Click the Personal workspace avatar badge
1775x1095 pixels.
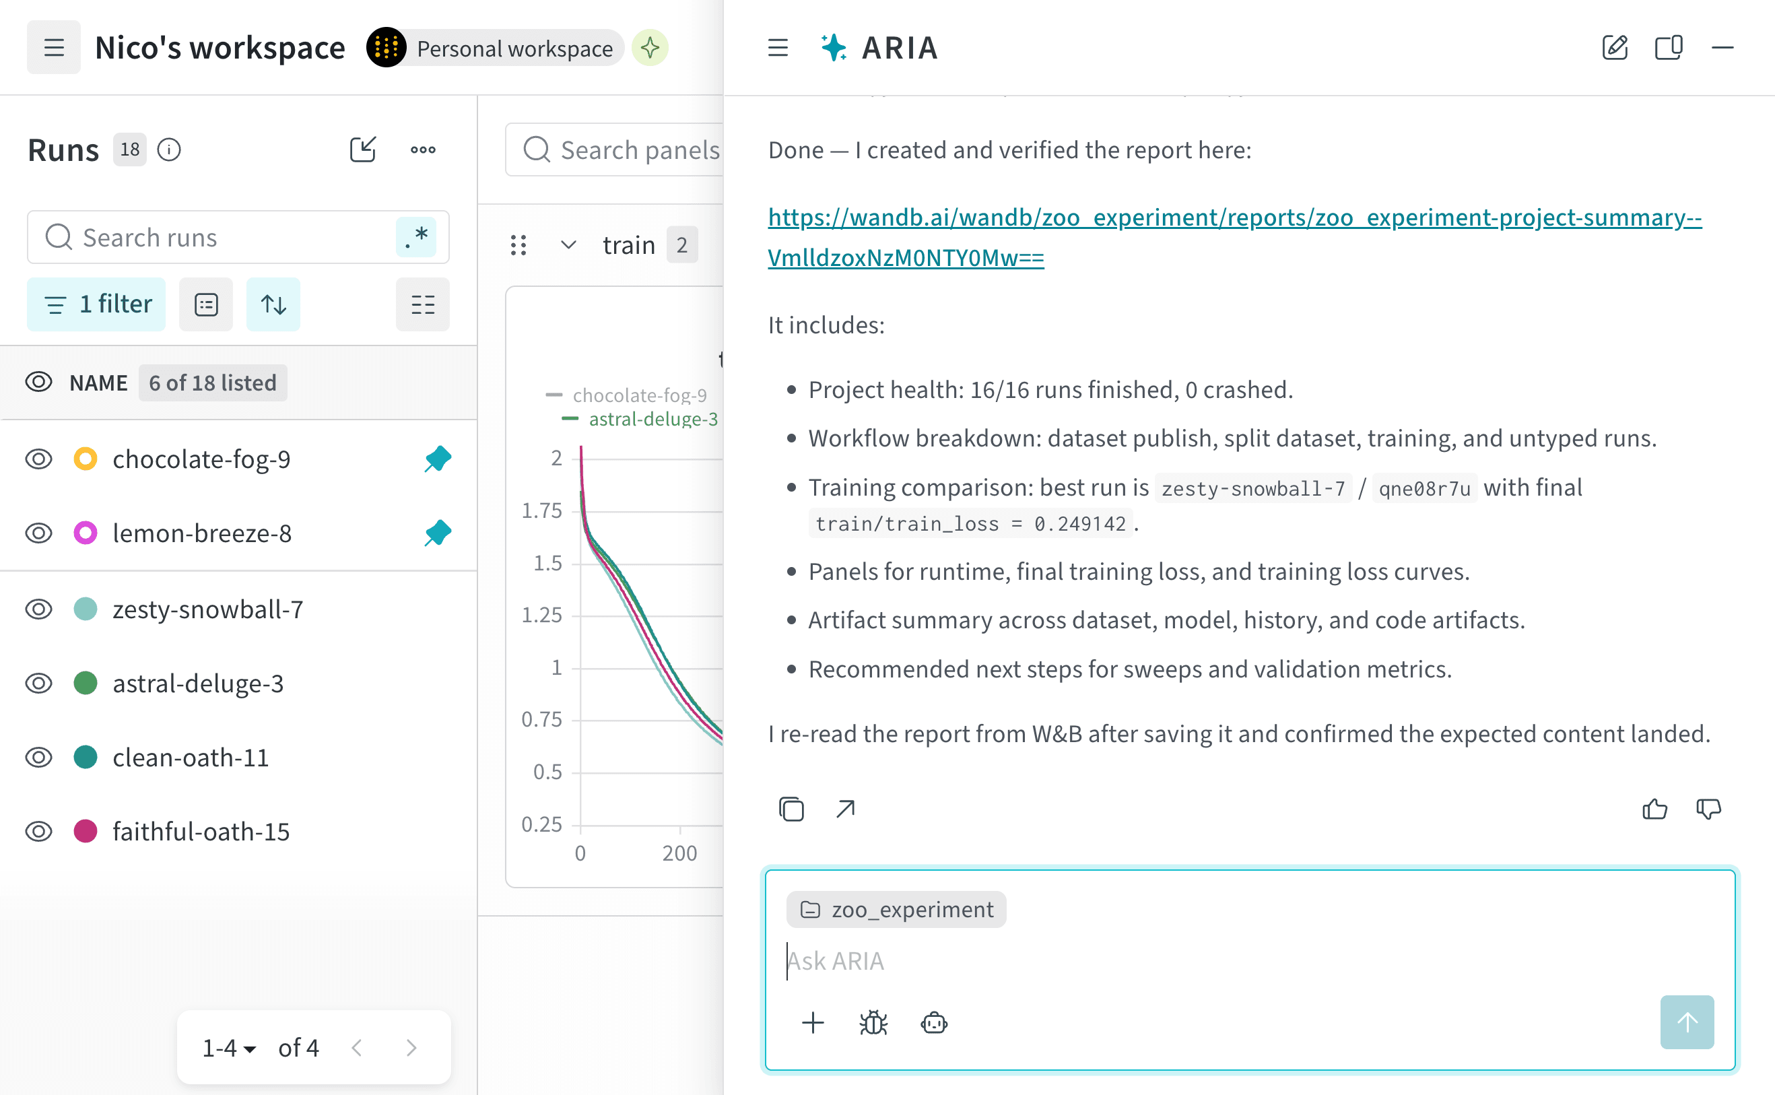point(386,48)
